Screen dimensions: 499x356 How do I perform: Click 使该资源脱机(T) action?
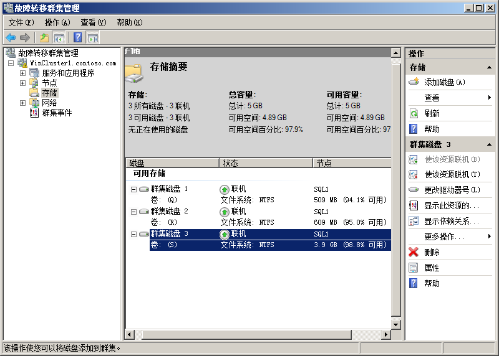pos(452,174)
